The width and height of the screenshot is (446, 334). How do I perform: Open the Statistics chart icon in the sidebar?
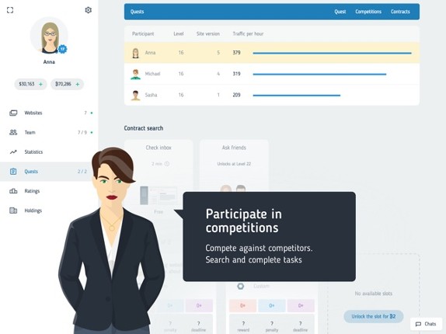coord(13,152)
